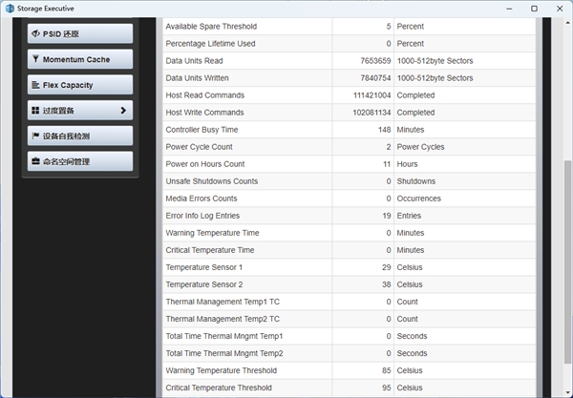The image size is (573, 398).
Task: Select the Warning Temperature Threshold label
Action: click(x=222, y=370)
